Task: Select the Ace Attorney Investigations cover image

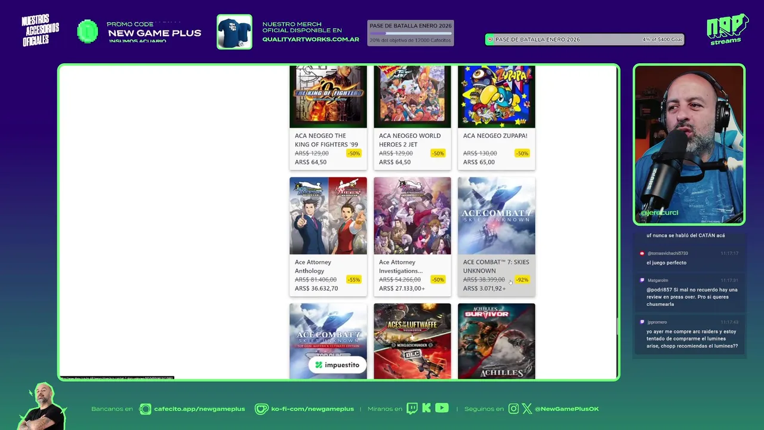Action: (412, 216)
